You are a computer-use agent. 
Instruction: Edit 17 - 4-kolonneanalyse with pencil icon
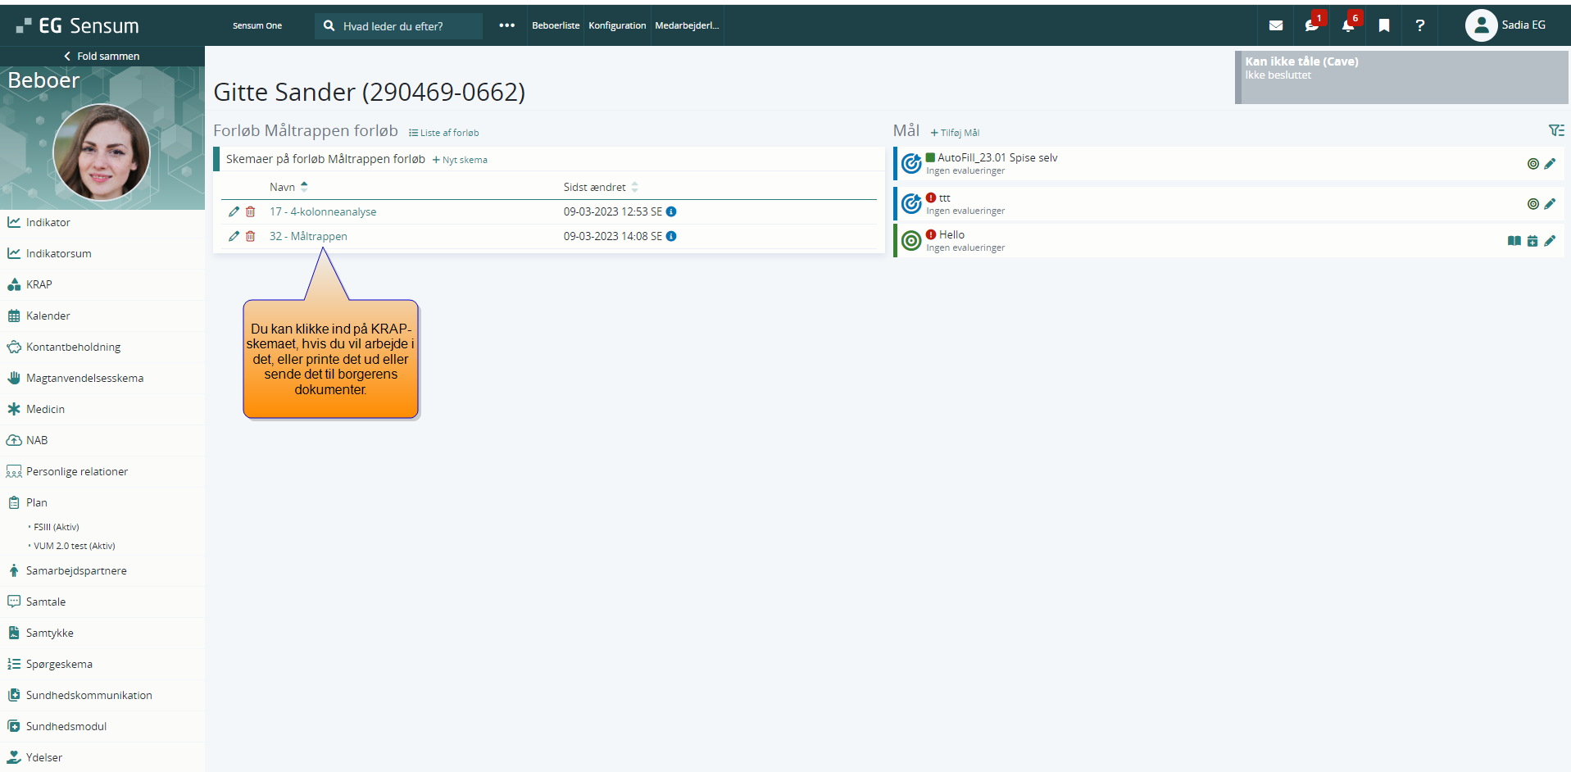coord(234,211)
